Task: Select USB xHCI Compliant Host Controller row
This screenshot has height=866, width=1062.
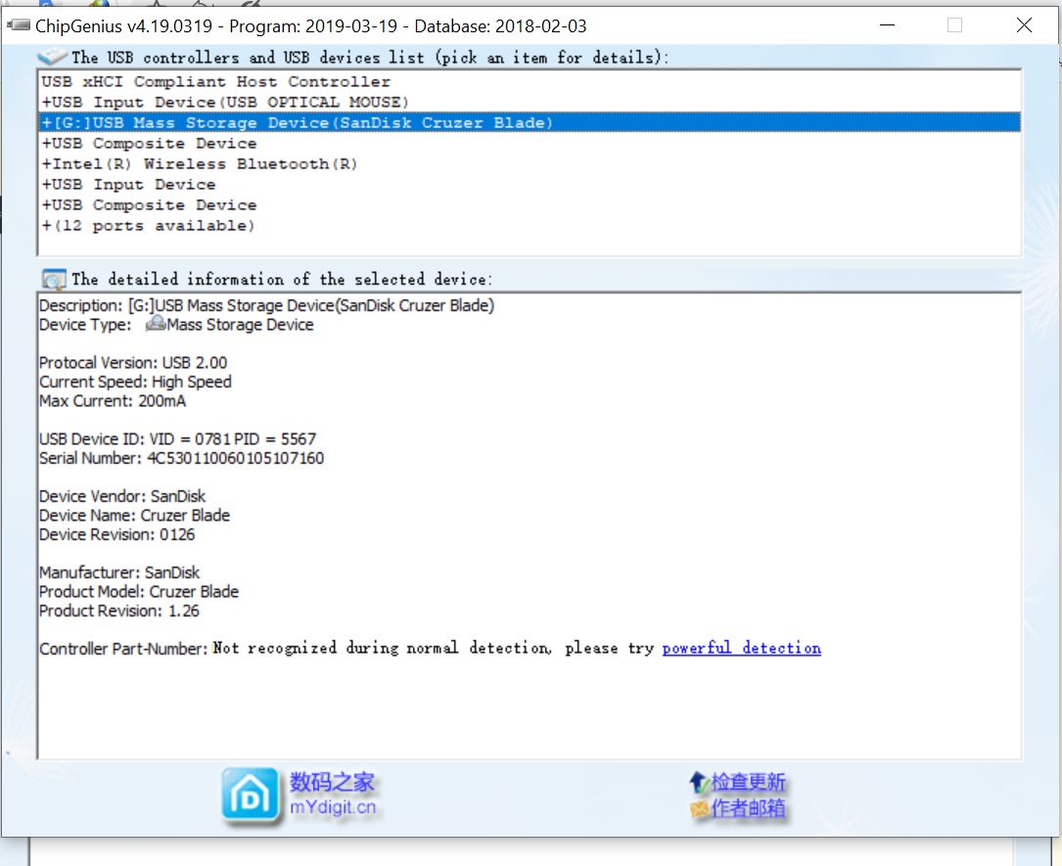Action: (529, 82)
